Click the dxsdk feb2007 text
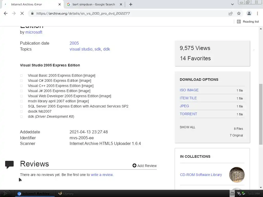263x197 pixels. pyautogui.click(x=40, y=111)
